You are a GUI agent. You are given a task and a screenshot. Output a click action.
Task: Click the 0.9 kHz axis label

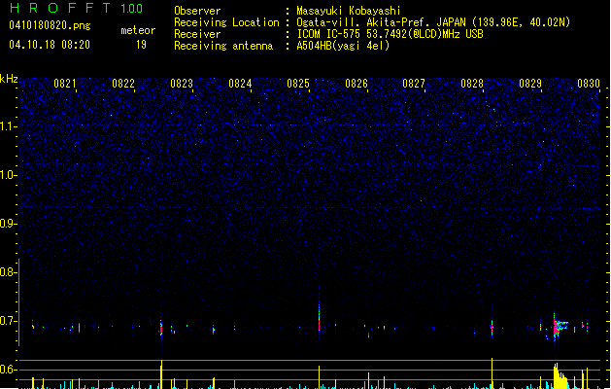[x=9, y=224]
